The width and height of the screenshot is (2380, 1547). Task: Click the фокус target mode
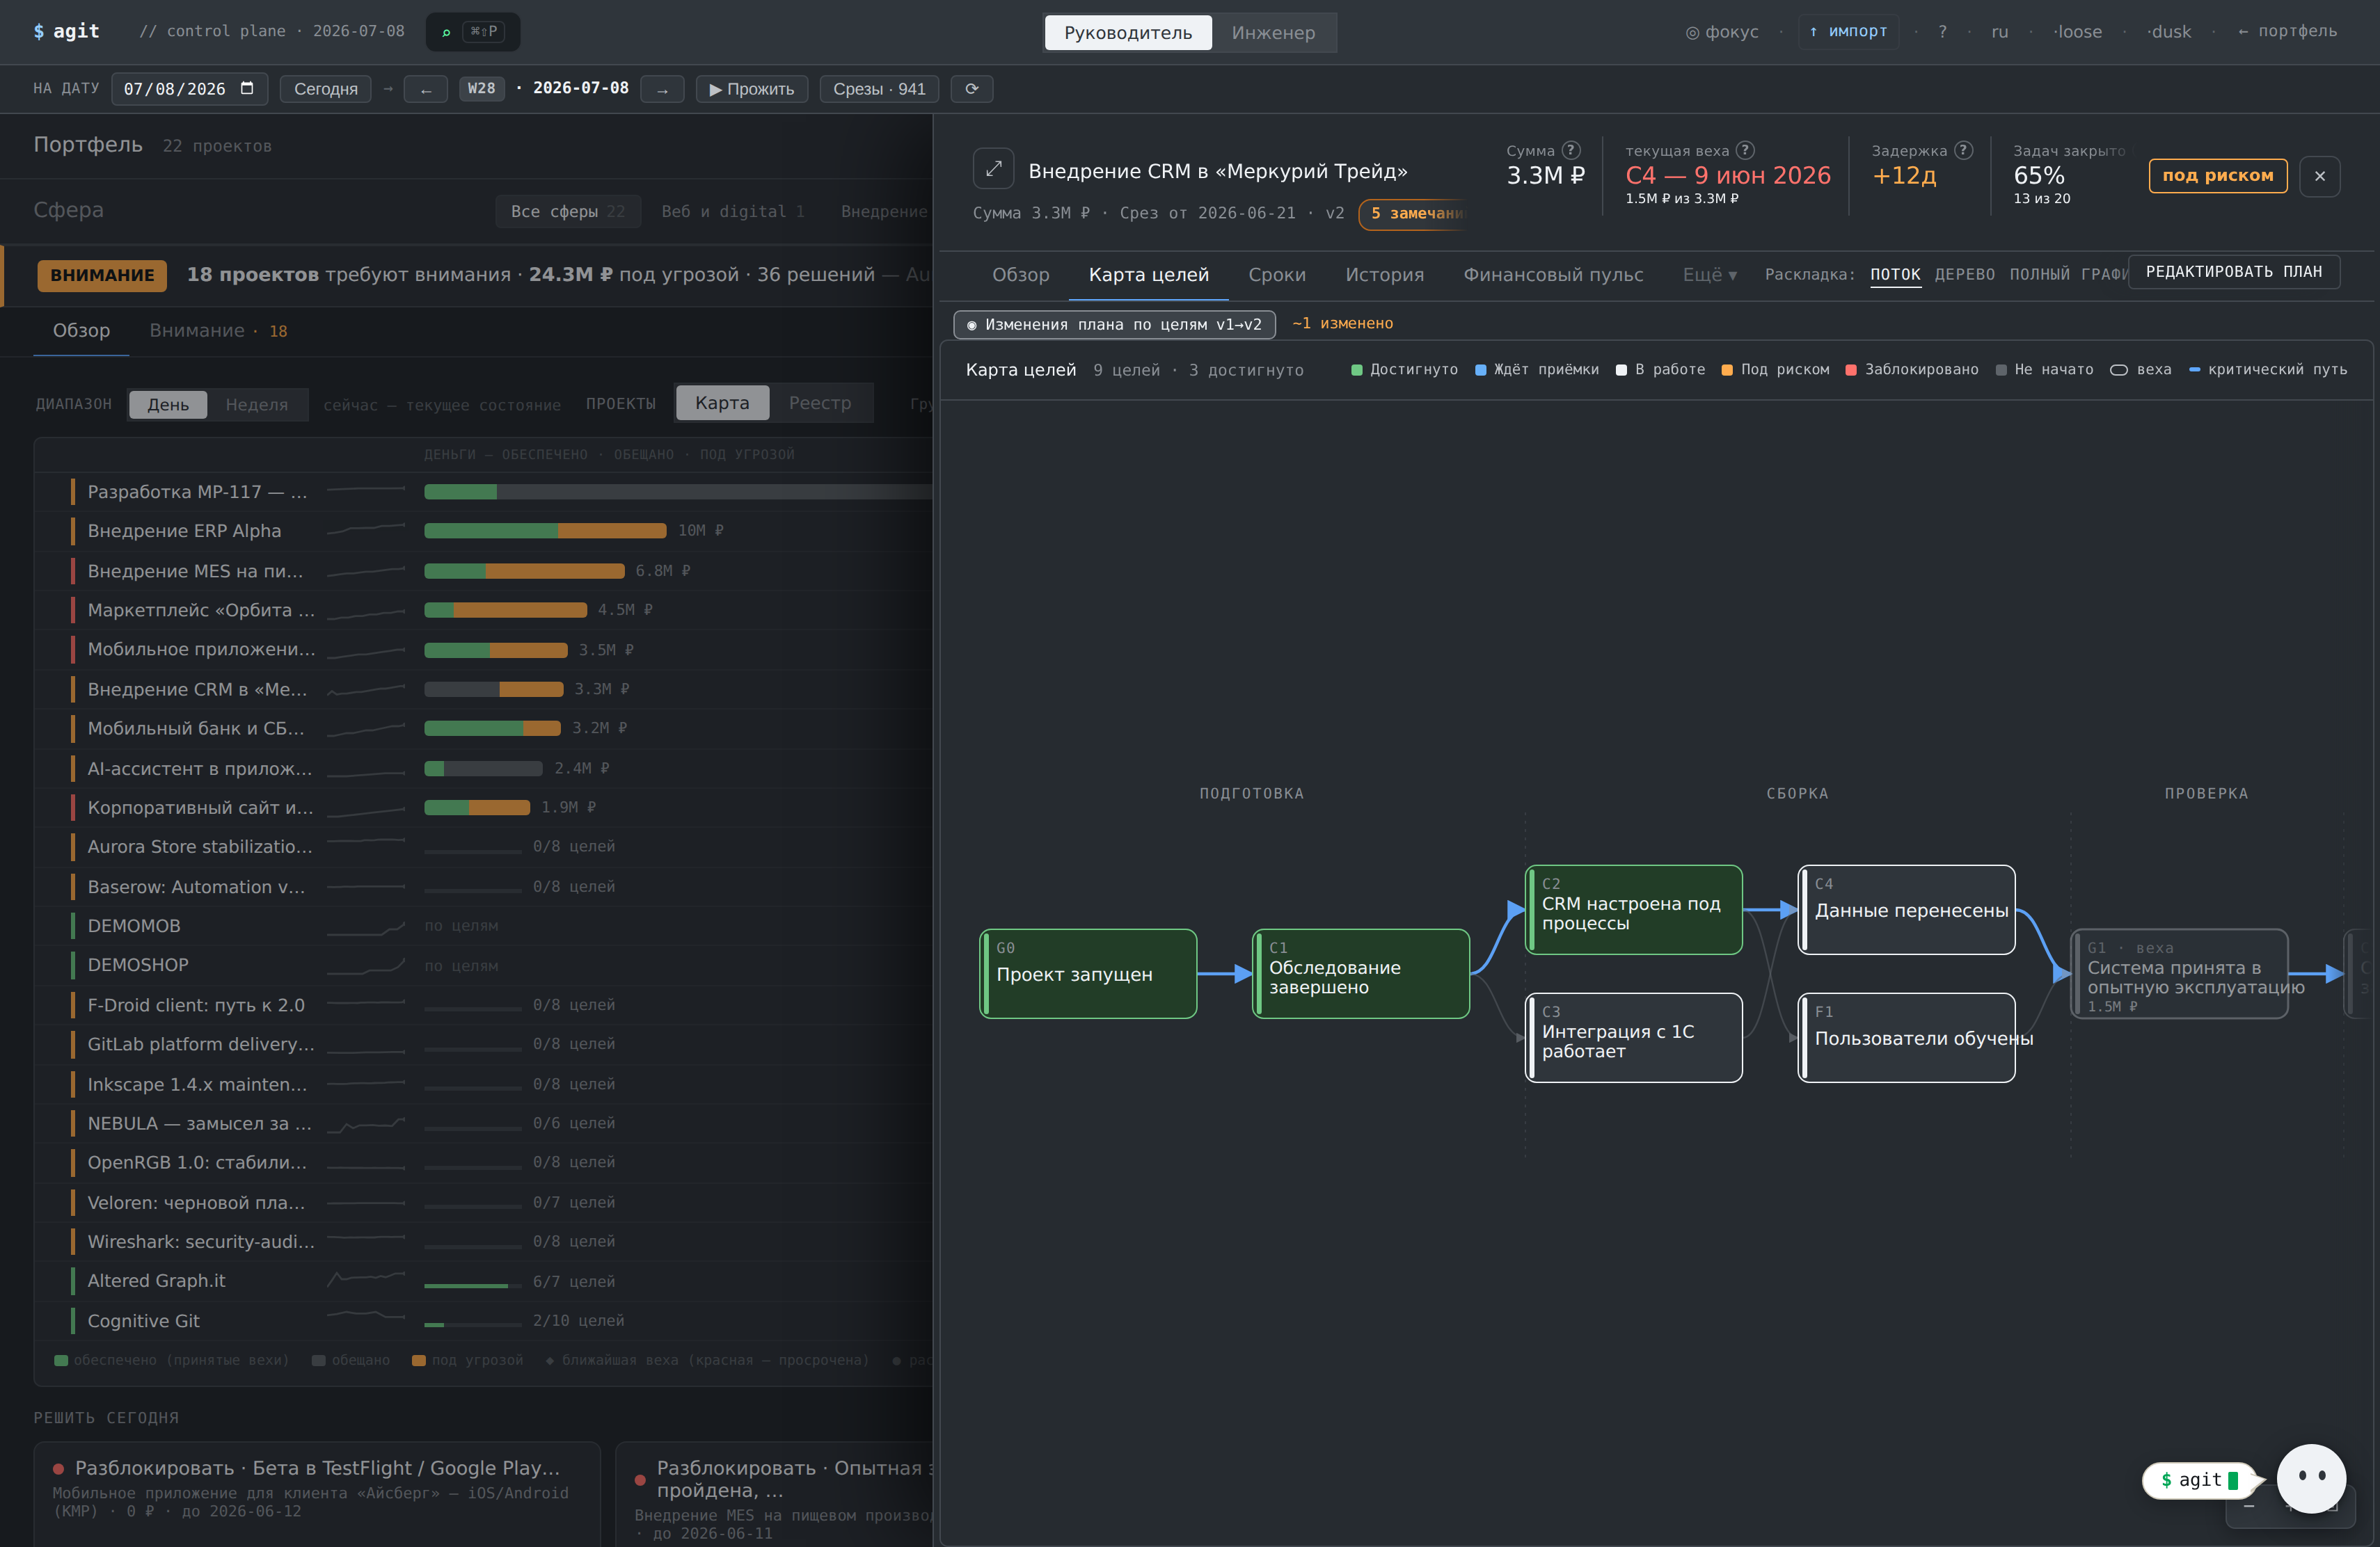point(1722,32)
